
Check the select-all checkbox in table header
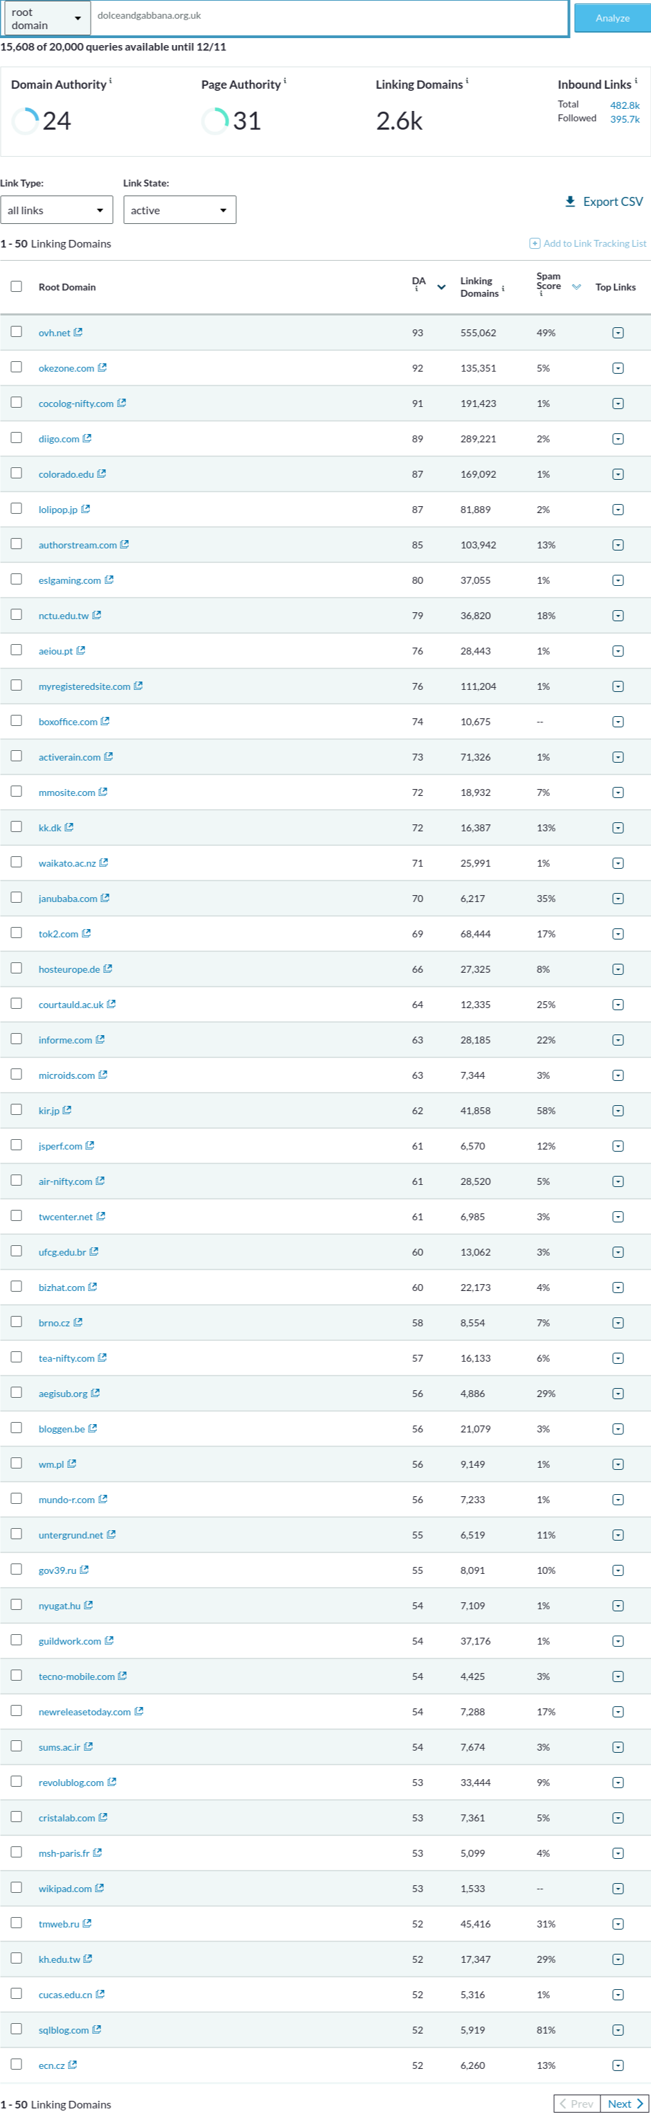click(17, 287)
